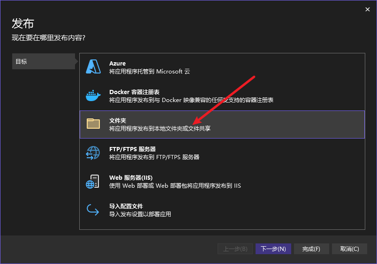Click the import profile arrow icon
Screen dimensions: 377x264
(x=93, y=210)
